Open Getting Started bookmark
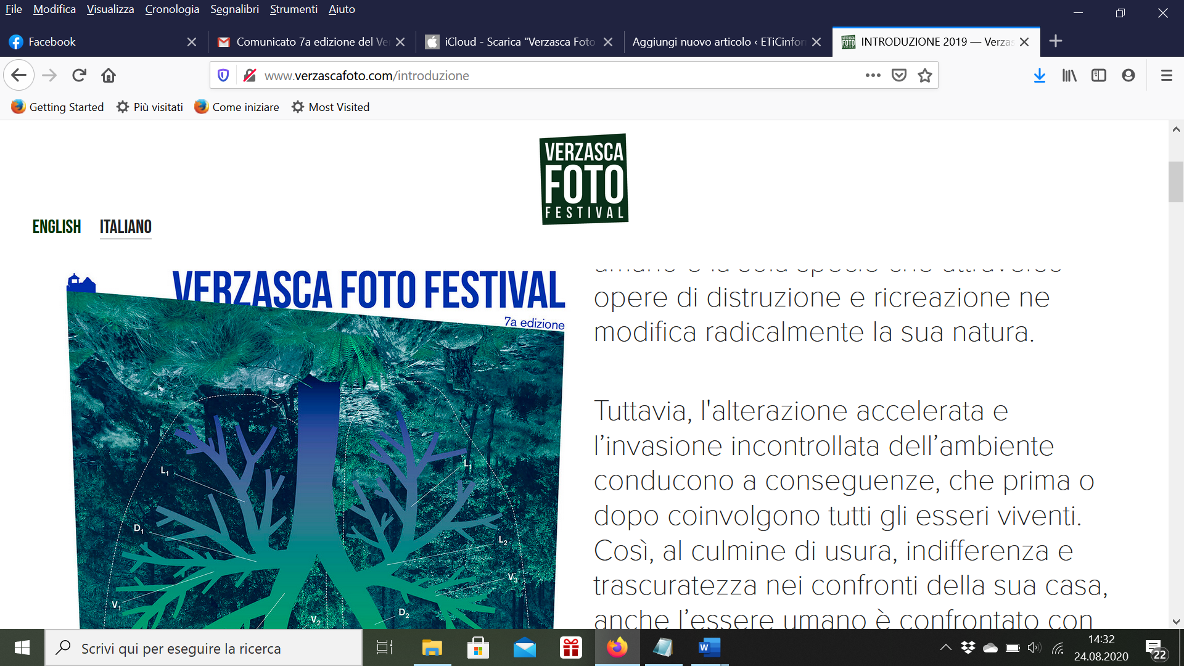The image size is (1184, 666). tap(57, 107)
